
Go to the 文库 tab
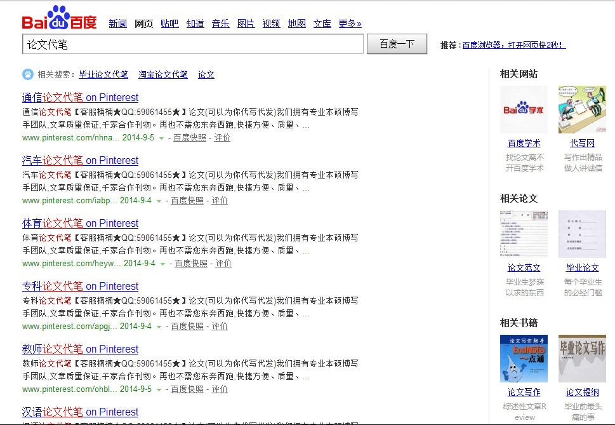(x=322, y=24)
